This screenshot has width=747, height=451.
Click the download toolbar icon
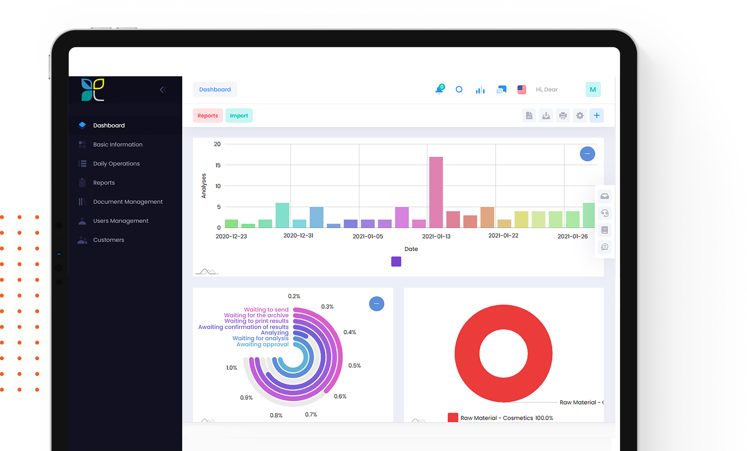(546, 115)
